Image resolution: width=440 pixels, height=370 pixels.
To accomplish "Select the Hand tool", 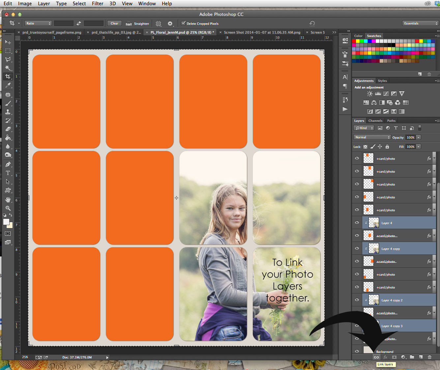I will coord(8,200).
